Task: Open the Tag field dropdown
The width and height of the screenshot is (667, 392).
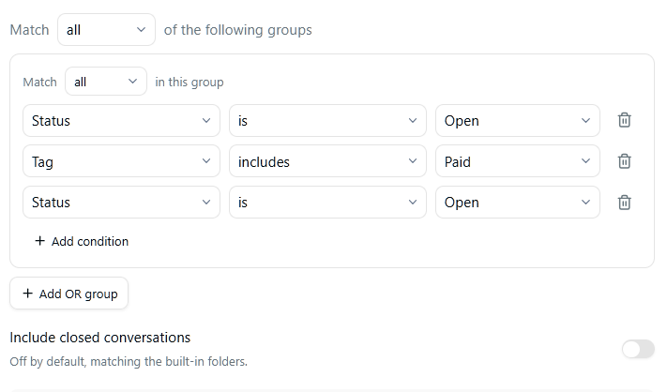Action: [x=121, y=161]
